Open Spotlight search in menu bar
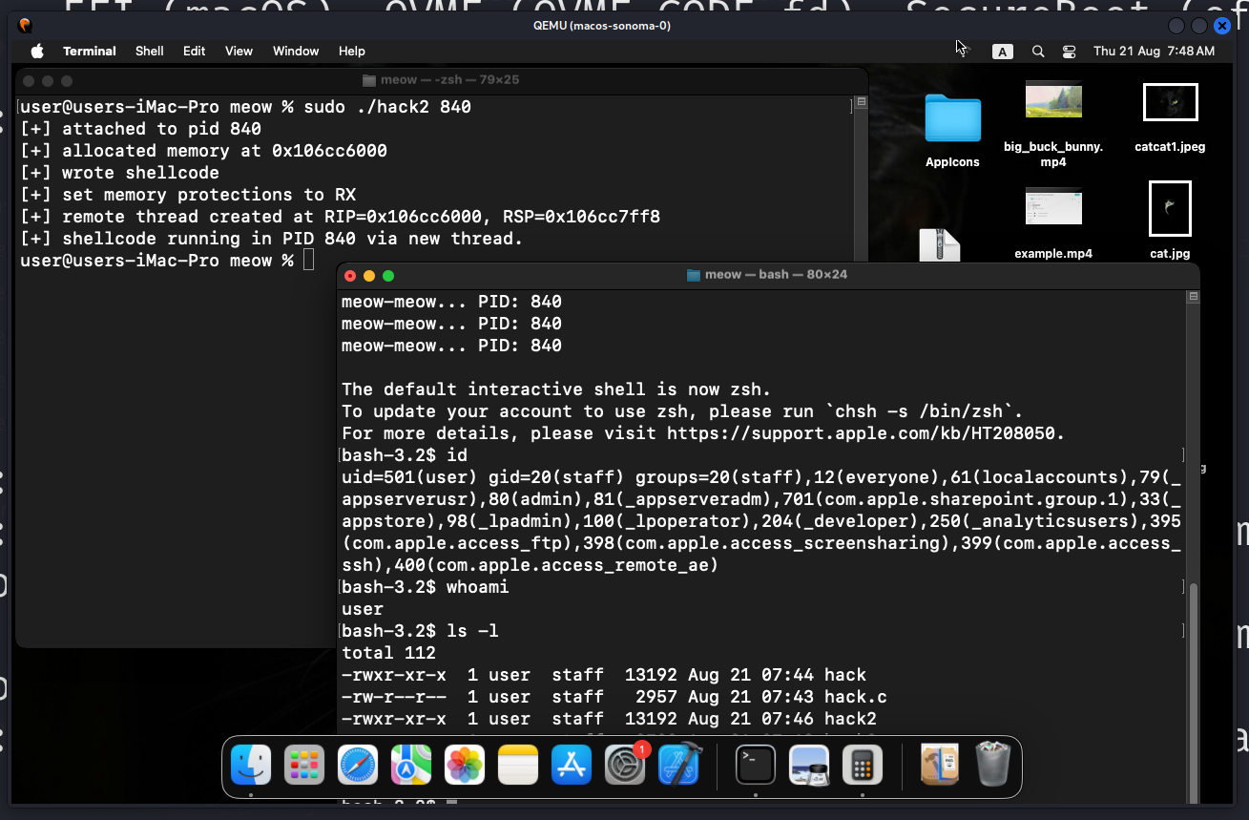1249x820 pixels. click(x=1038, y=52)
